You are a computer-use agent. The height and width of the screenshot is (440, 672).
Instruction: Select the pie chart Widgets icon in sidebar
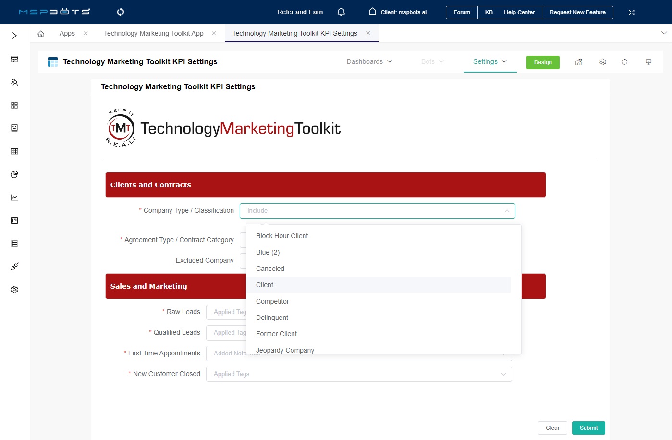tap(14, 174)
